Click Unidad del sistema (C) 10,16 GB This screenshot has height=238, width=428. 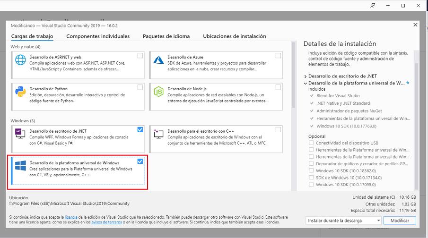point(384,197)
